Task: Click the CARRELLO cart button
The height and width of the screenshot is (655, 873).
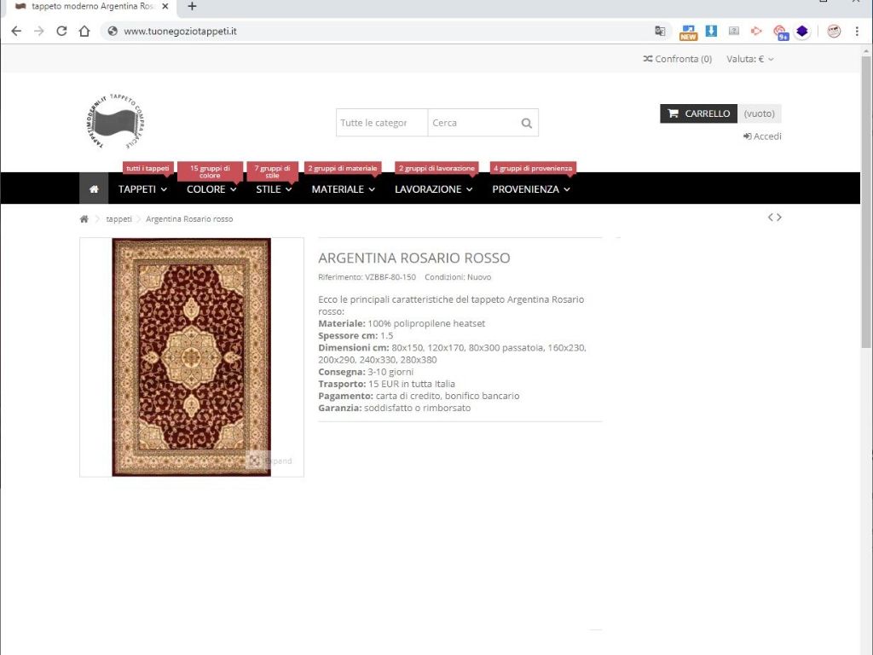Action: [x=698, y=113]
